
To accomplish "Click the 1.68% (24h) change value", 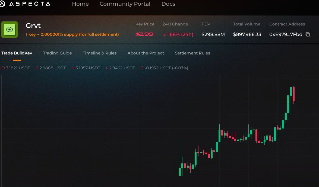I will (x=180, y=34).
